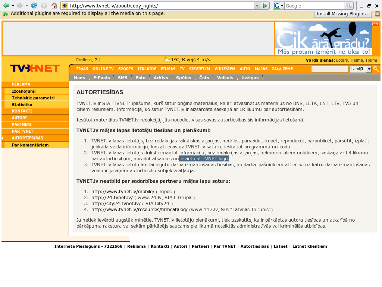This screenshot has width=382, height=287.
Task: Select the E-Pasts tab in sub-navigation
Action: [101, 78]
